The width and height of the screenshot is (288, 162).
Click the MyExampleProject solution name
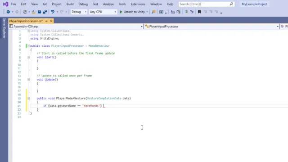pos(254,4)
